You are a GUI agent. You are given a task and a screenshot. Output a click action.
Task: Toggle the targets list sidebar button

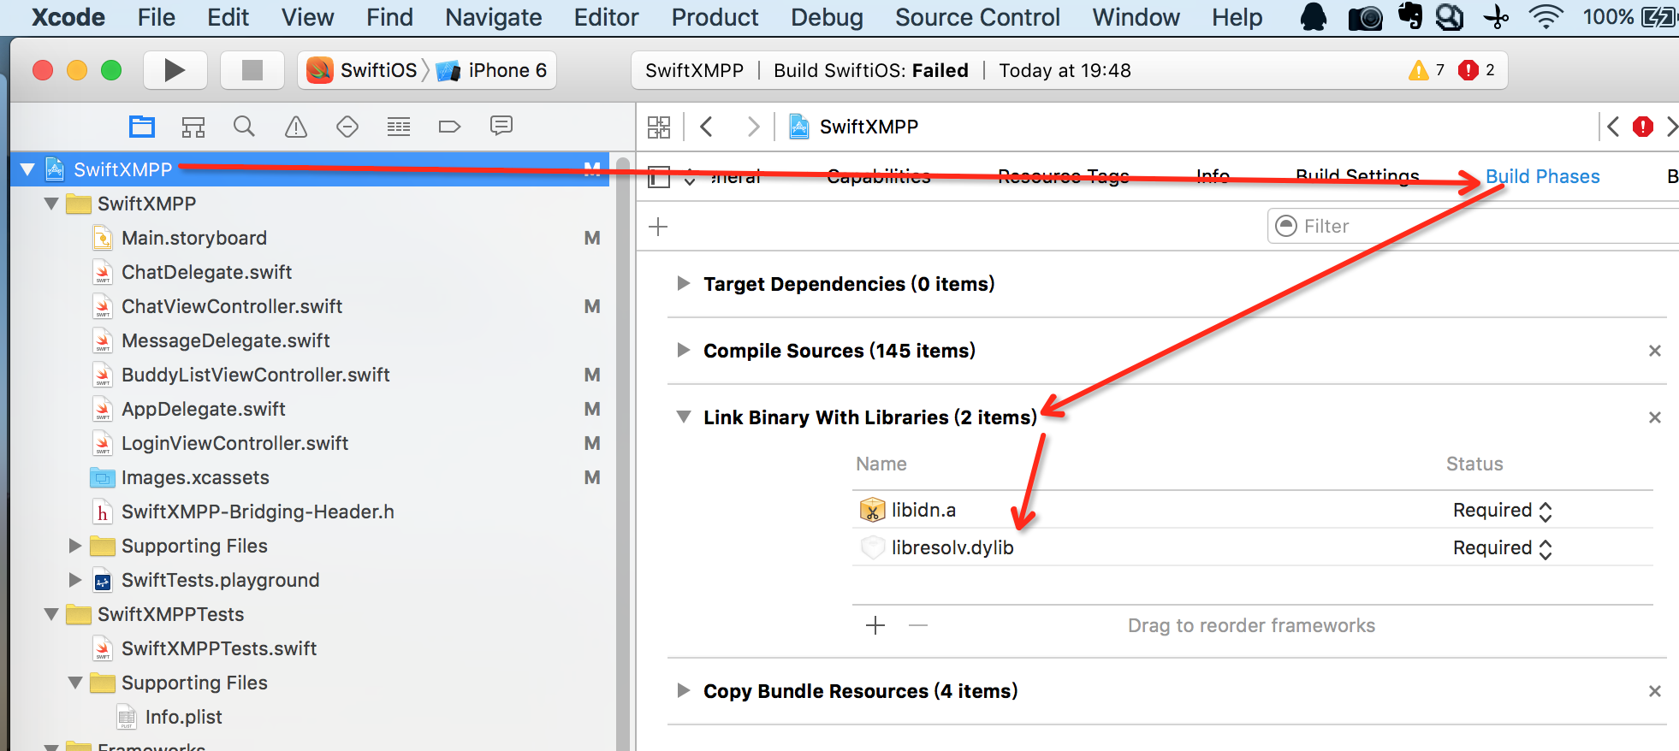(x=659, y=177)
